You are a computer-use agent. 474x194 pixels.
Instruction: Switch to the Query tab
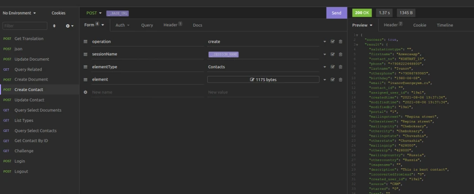pyautogui.click(x=147, y=25)
